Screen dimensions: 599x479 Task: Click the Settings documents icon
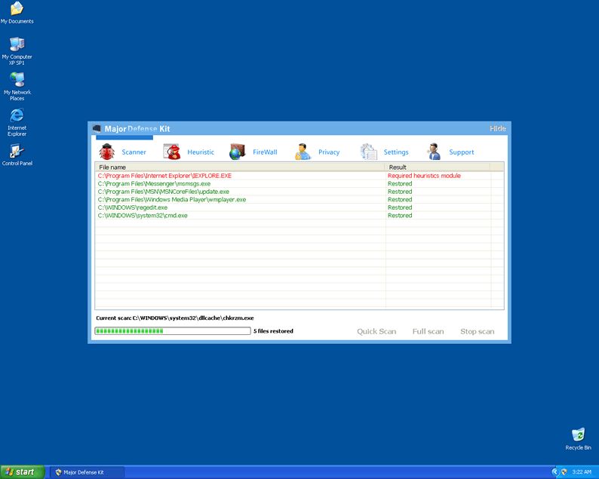368,152
